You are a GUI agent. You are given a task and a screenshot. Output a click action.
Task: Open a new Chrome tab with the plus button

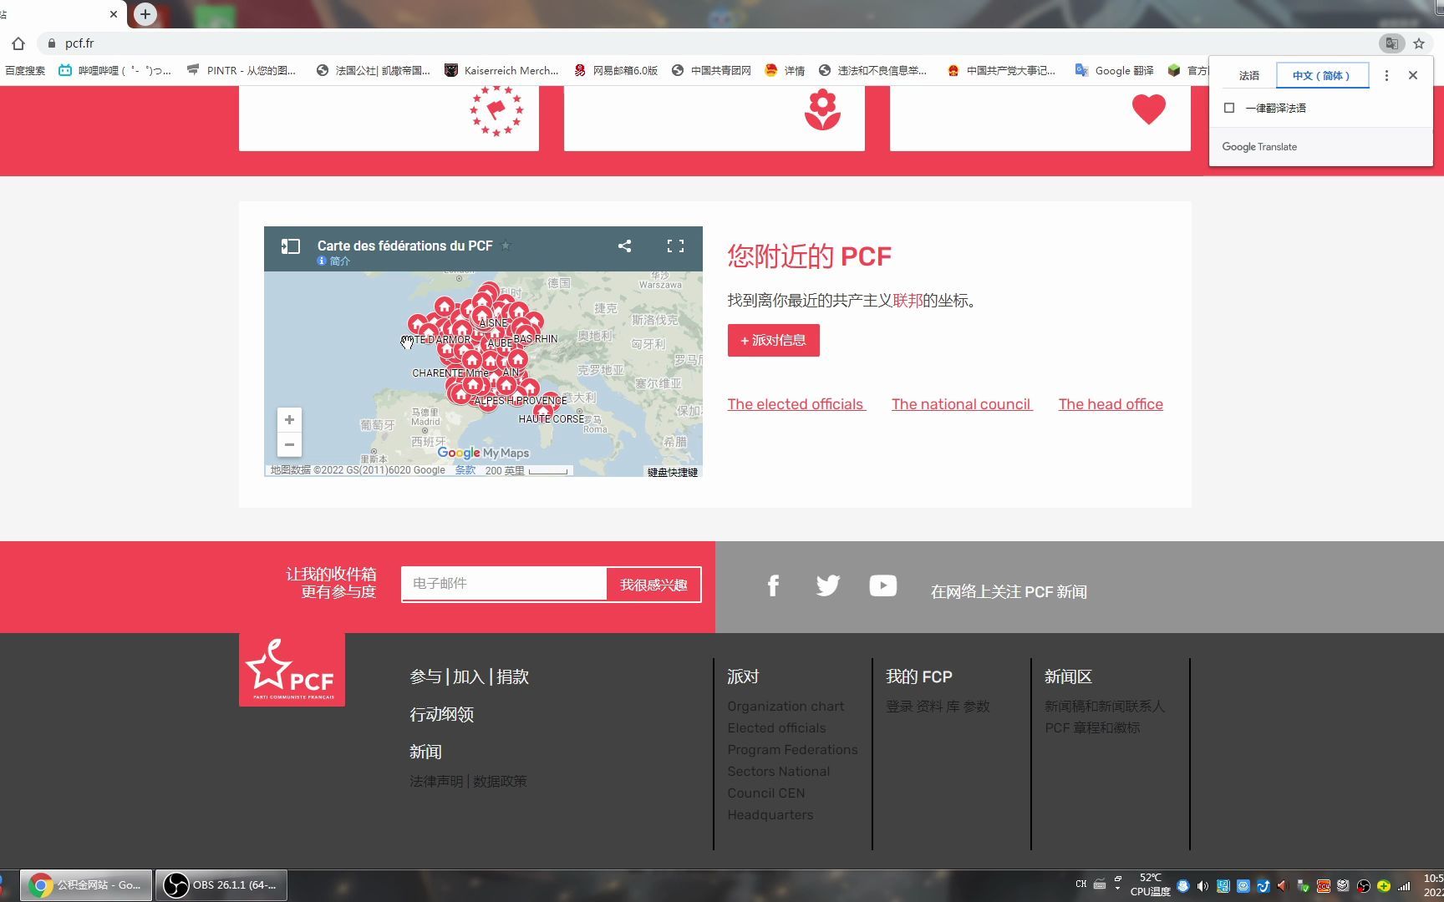point(145,14)
